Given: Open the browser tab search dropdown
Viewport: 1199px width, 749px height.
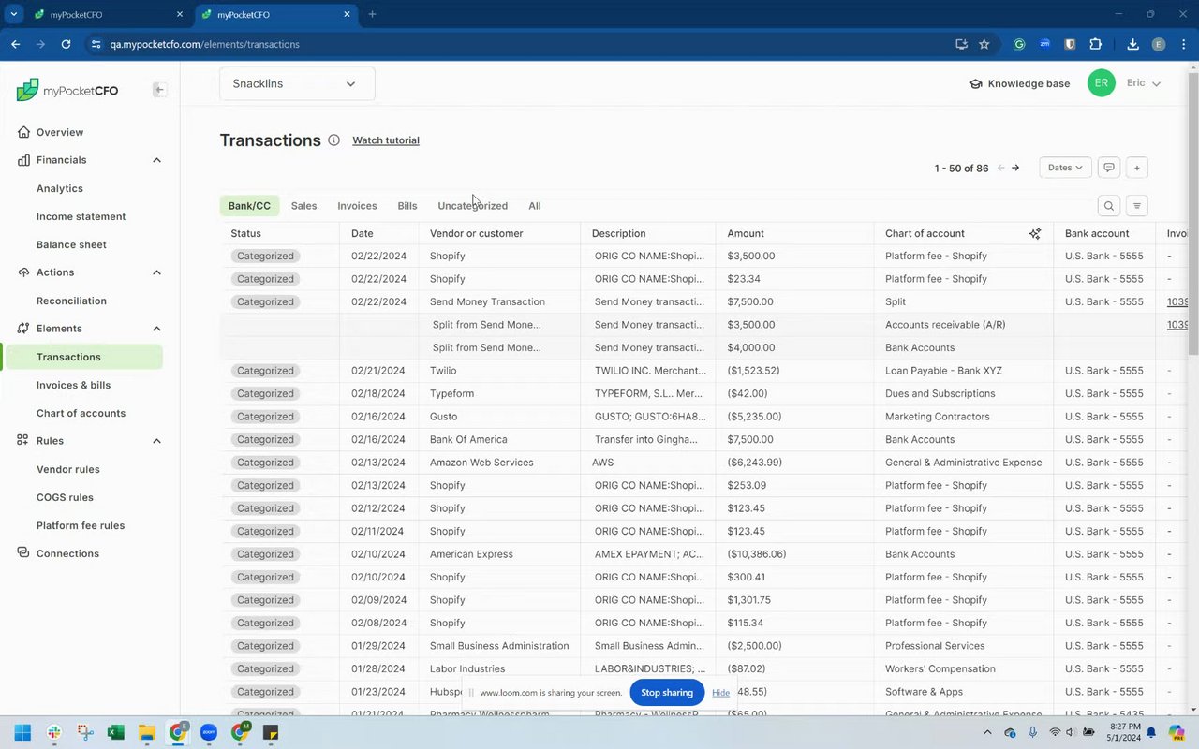Looking at the screenshot, I should pos(13,14).
